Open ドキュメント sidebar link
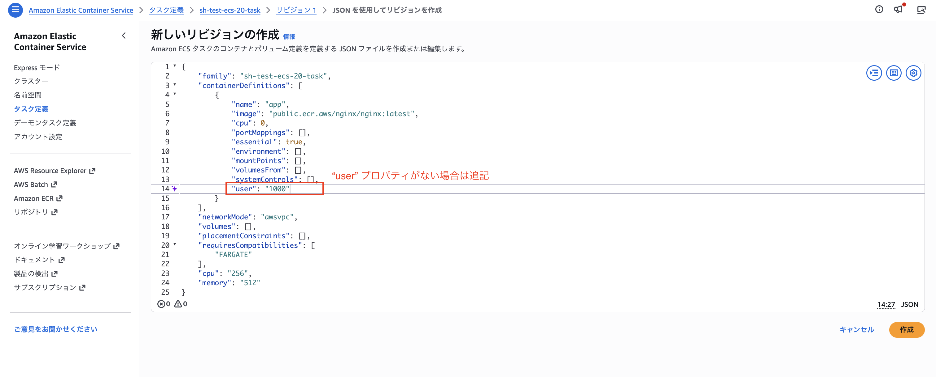This screenshot has width=936, height=377. (34, 260)
